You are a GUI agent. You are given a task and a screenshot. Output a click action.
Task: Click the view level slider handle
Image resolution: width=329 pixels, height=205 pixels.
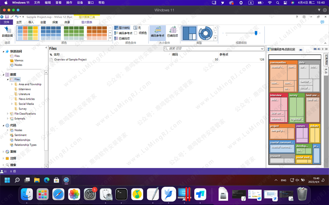(256, 33)
